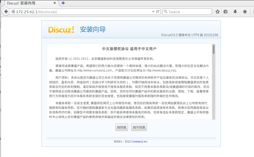Click the paragraph starting with 用户须知
Image resolution: width=254 pixels, height=157 pixels.
129,87
